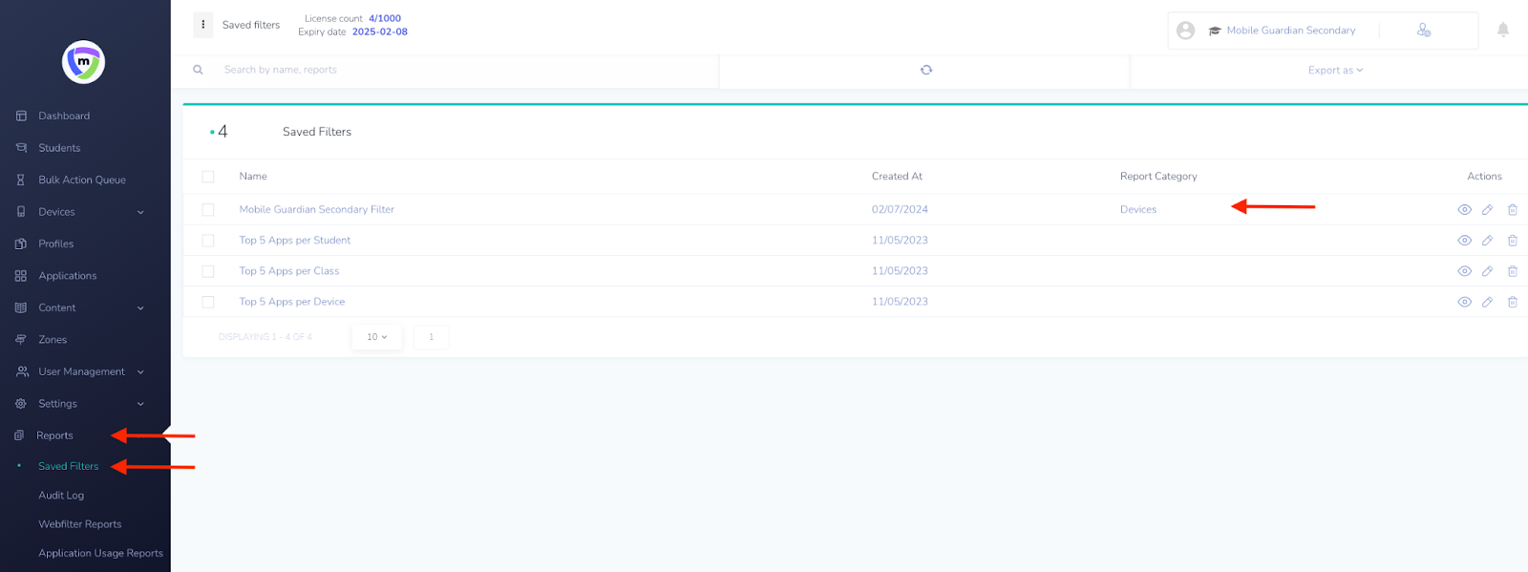
Task: View the Top 5 Apps per Student filter
Action: point(1464,241)
